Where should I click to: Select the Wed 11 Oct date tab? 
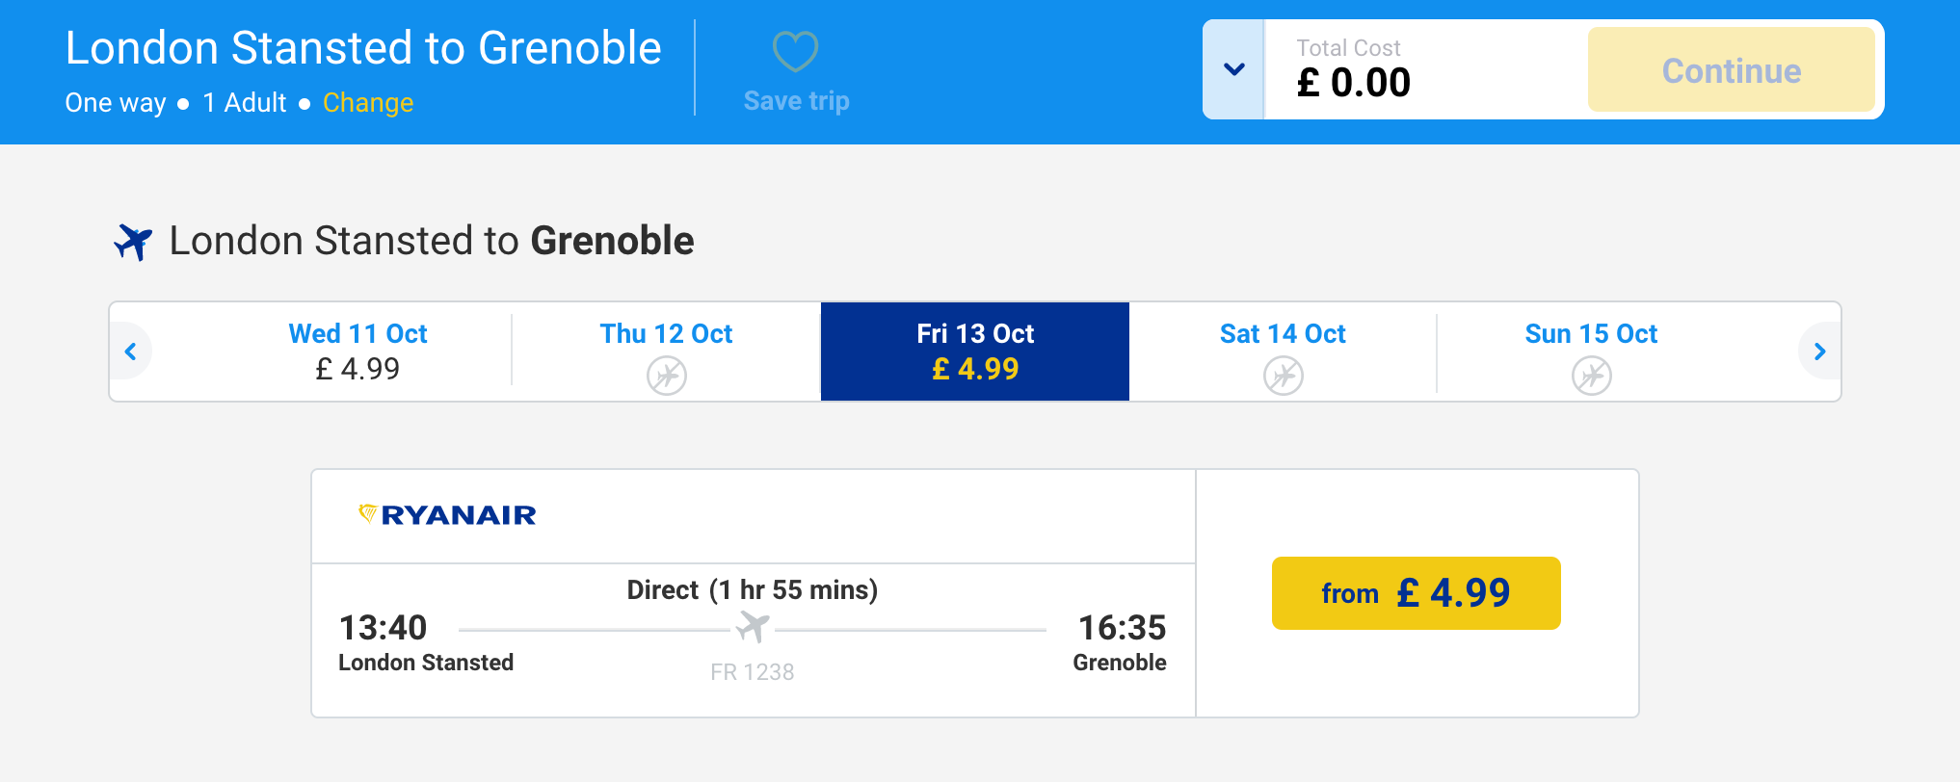coord(358,352)
